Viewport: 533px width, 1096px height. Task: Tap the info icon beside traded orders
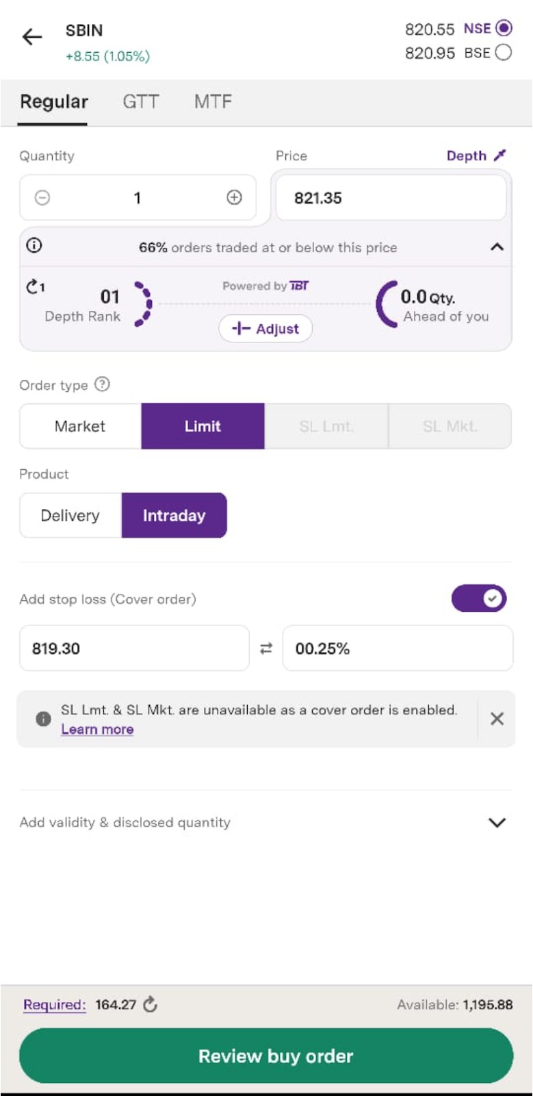tap(34, 245)
